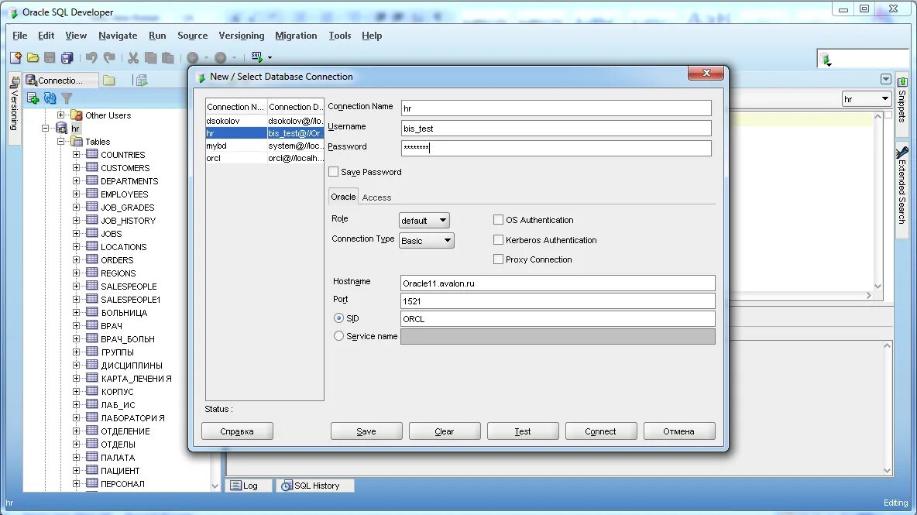Image resolution: width=917 pixels, height=515 pixels.
Task: Click the Other Users folder icon
Action: [76, 115]
